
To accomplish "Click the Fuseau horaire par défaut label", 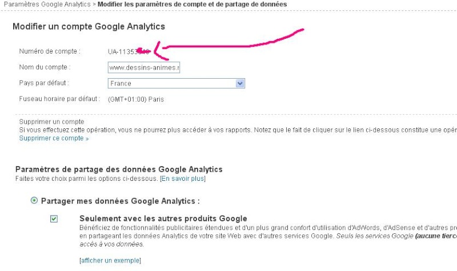I will [59, 99].
